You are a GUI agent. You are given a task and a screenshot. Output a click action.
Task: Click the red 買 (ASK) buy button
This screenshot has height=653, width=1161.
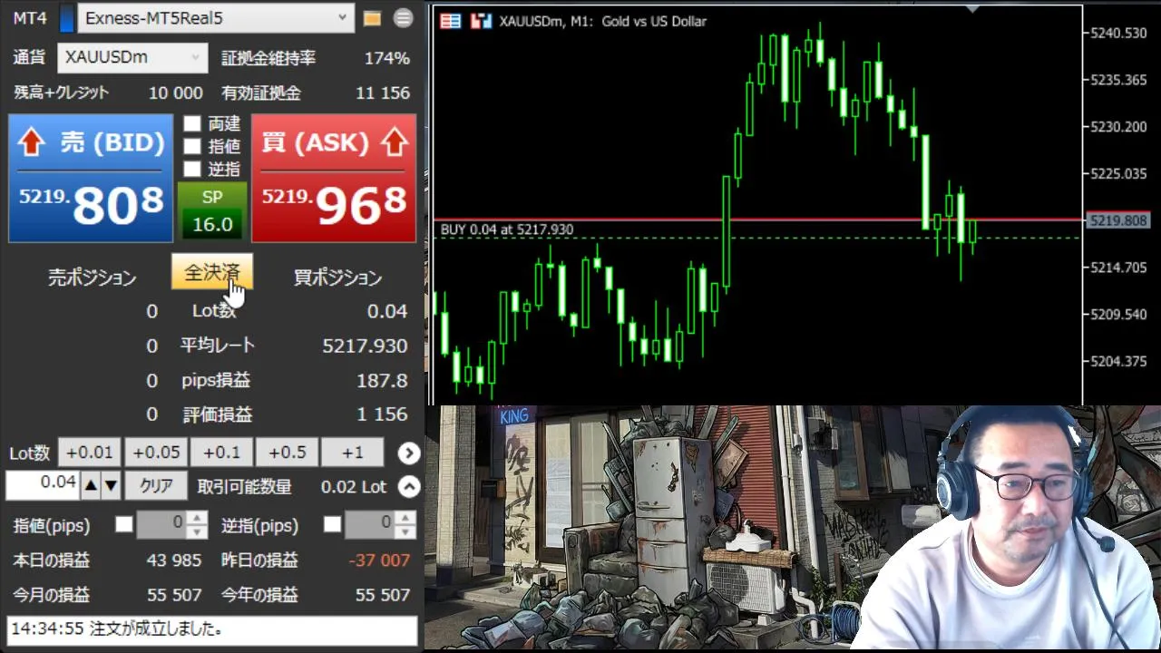[334, 178]
